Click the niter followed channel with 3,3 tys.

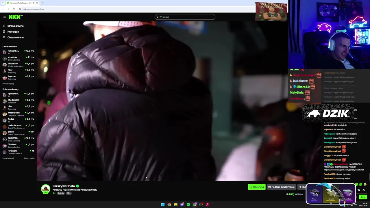(x=18, y=71)
